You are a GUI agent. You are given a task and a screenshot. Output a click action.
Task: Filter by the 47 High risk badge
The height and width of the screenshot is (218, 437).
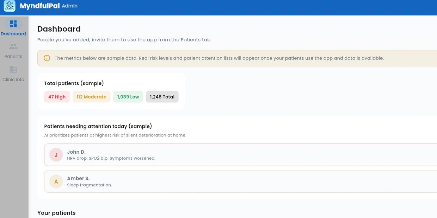(x=57, y=97)
